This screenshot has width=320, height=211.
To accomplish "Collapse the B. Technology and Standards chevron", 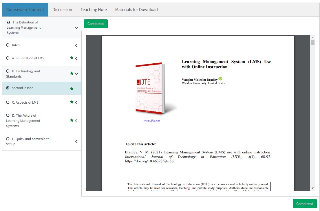I will 76,74.
